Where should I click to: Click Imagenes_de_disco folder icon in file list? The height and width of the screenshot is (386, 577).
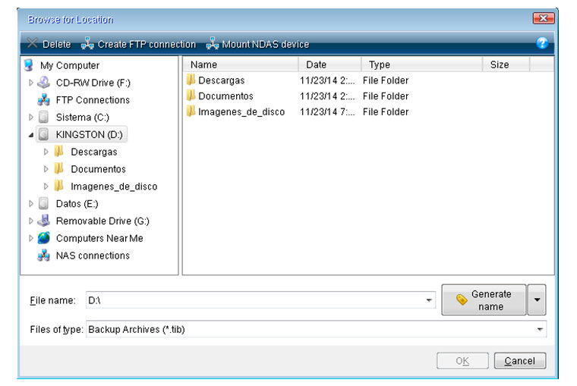[x=191, y=111]
